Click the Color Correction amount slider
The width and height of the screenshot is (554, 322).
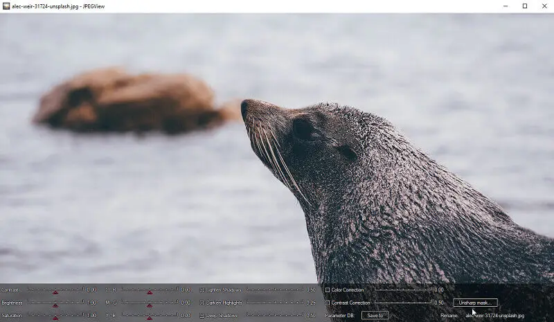click(x=402, y=289)
